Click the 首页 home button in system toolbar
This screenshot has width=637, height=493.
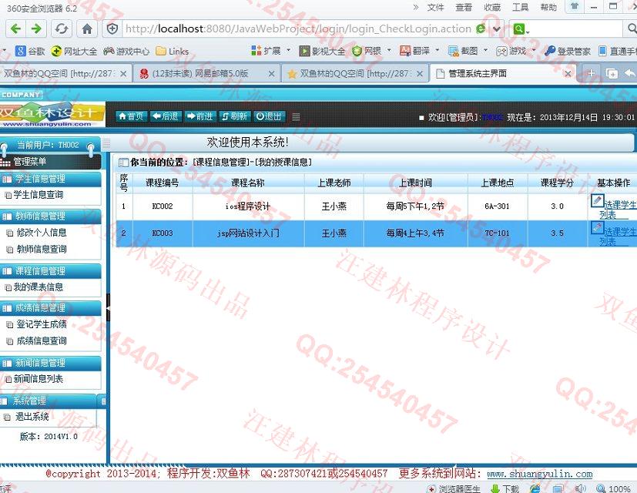tap(131, 116)
